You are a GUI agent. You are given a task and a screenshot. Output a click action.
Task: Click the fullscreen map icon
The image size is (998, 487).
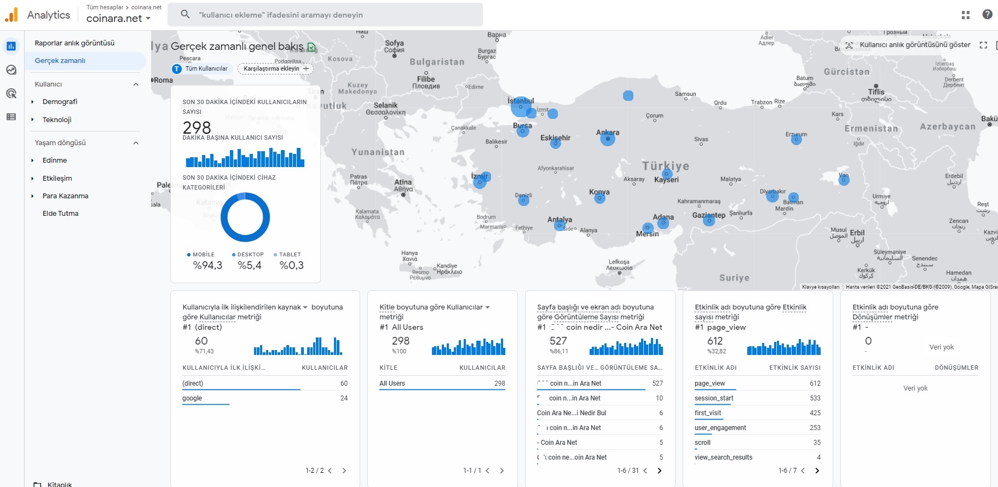pyautogui.click(x=983, y=45)
